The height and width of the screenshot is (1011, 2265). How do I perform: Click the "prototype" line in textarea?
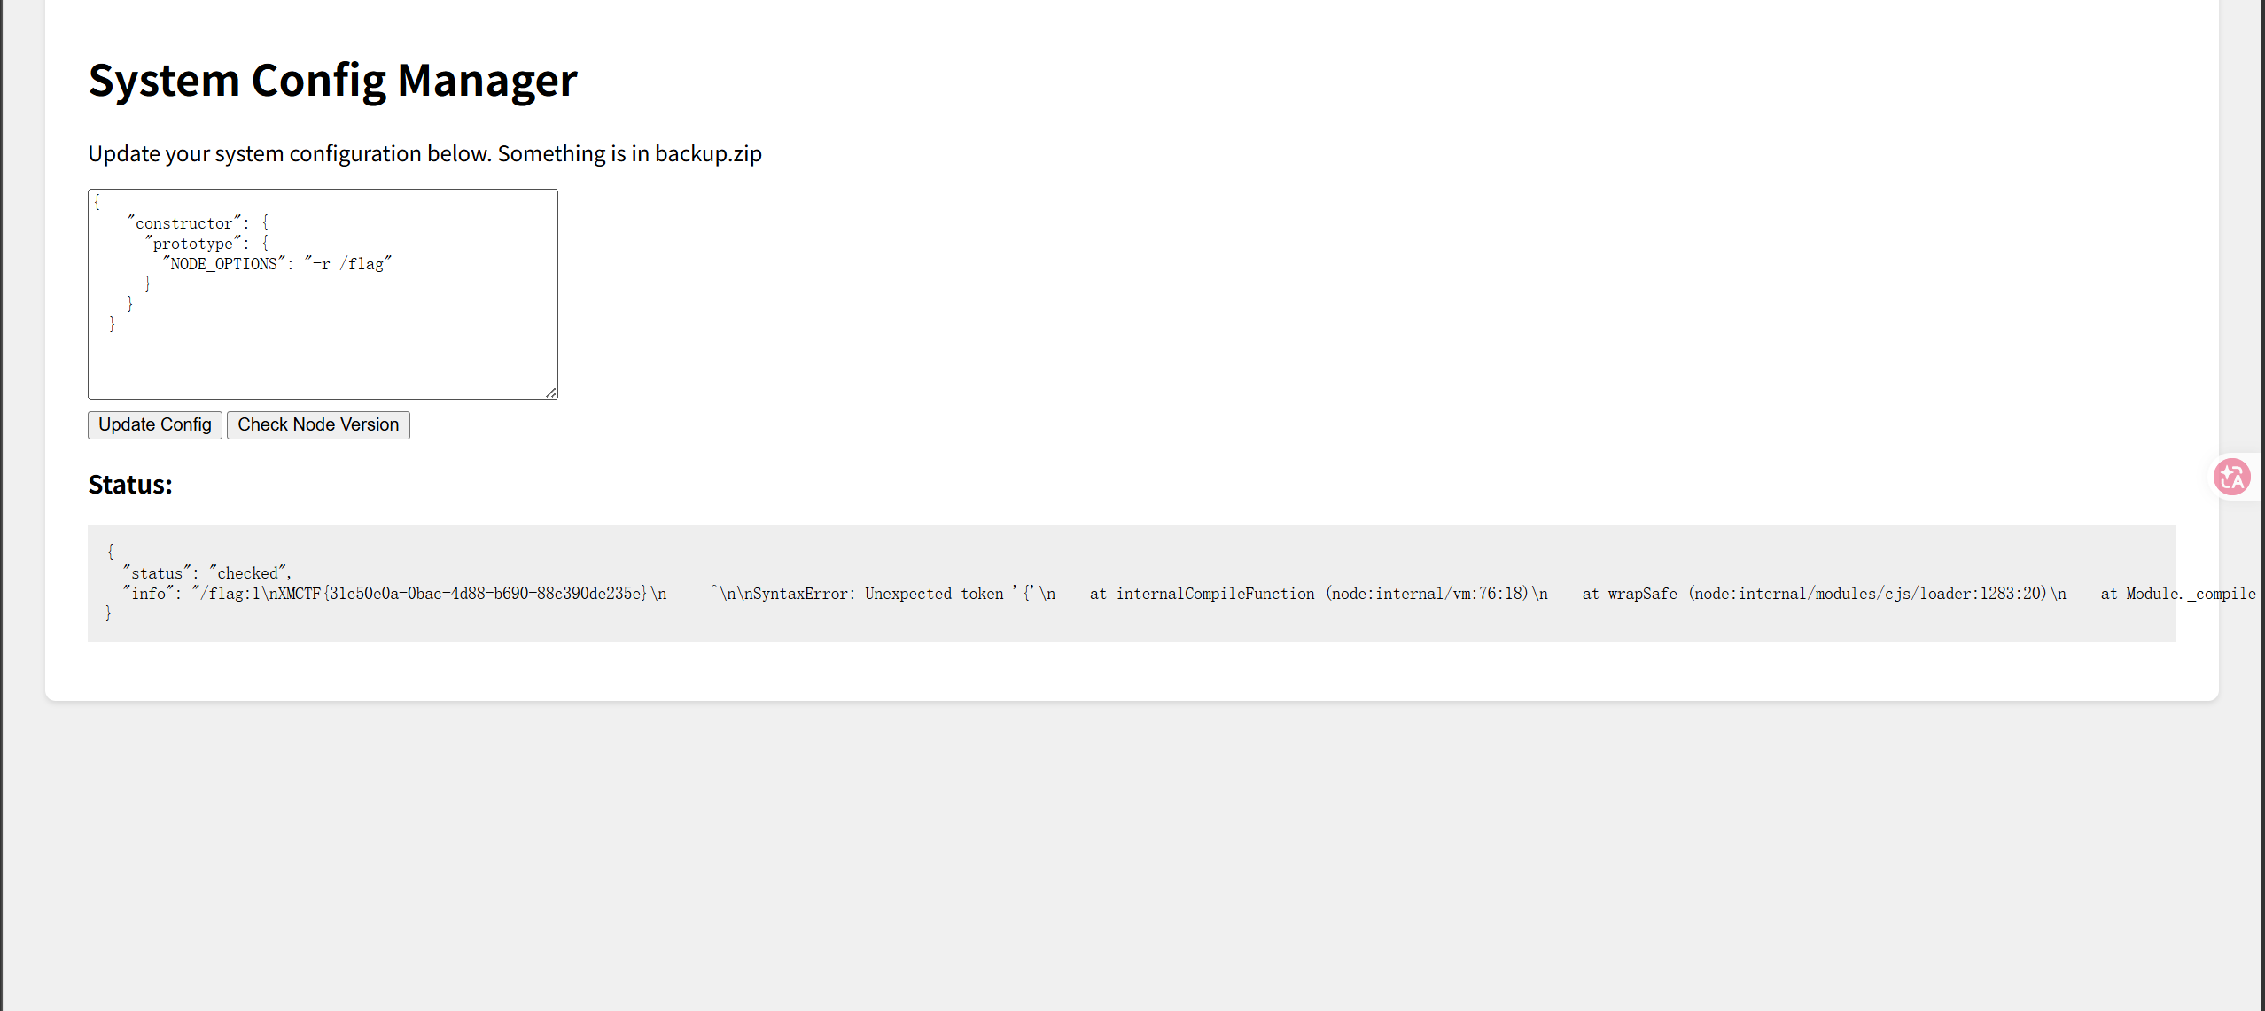pos(193,244)
